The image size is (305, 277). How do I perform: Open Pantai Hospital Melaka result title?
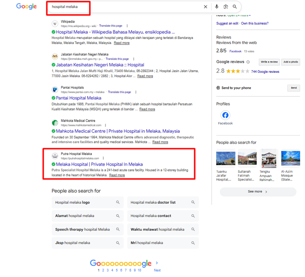pos(79,98)
